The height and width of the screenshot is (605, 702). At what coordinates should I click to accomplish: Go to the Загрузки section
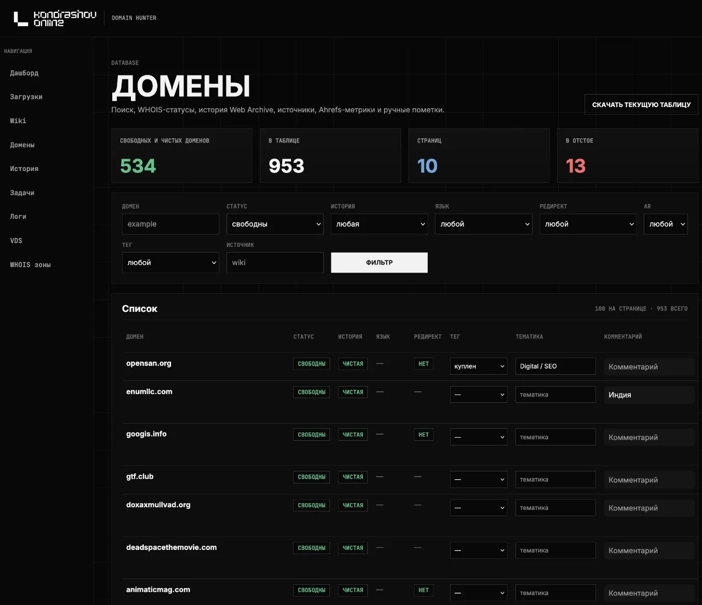click(26, 97)
